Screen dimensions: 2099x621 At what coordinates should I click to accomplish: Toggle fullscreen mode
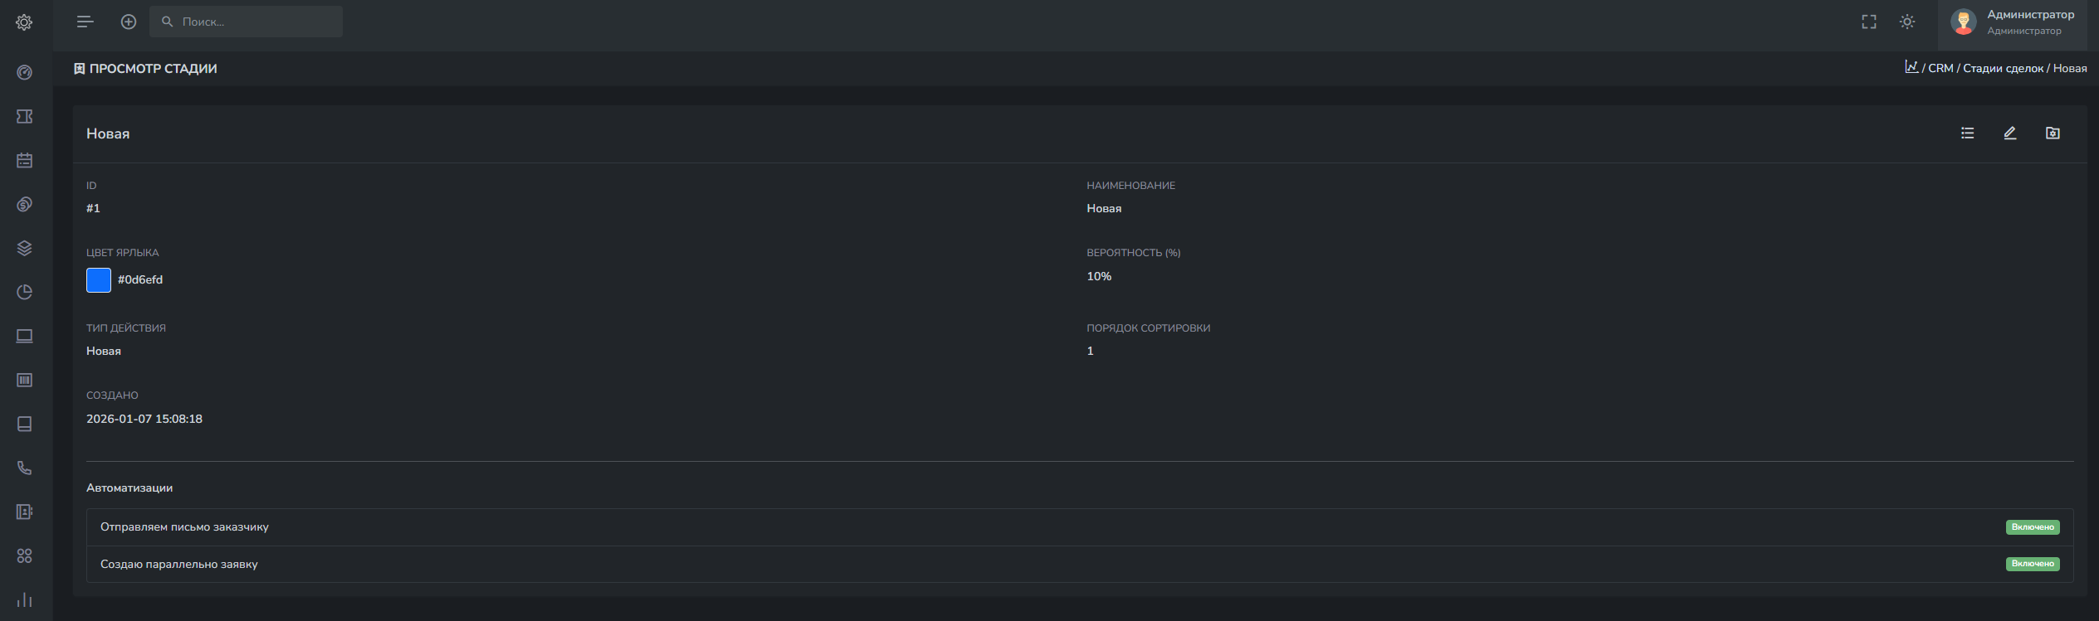pos(1868,22)
